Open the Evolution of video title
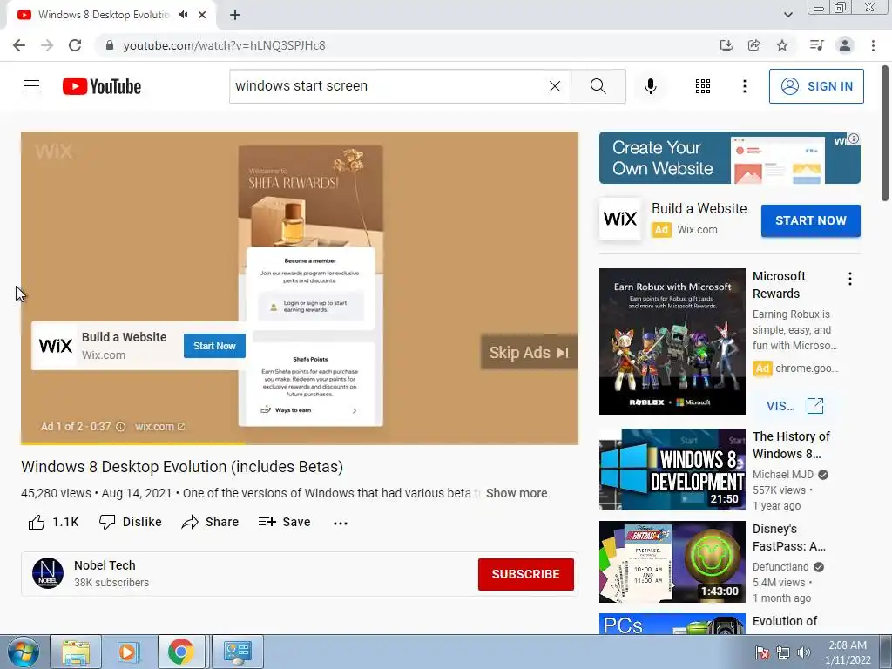Viewport: 892px width, 669px height. [785, 621]
